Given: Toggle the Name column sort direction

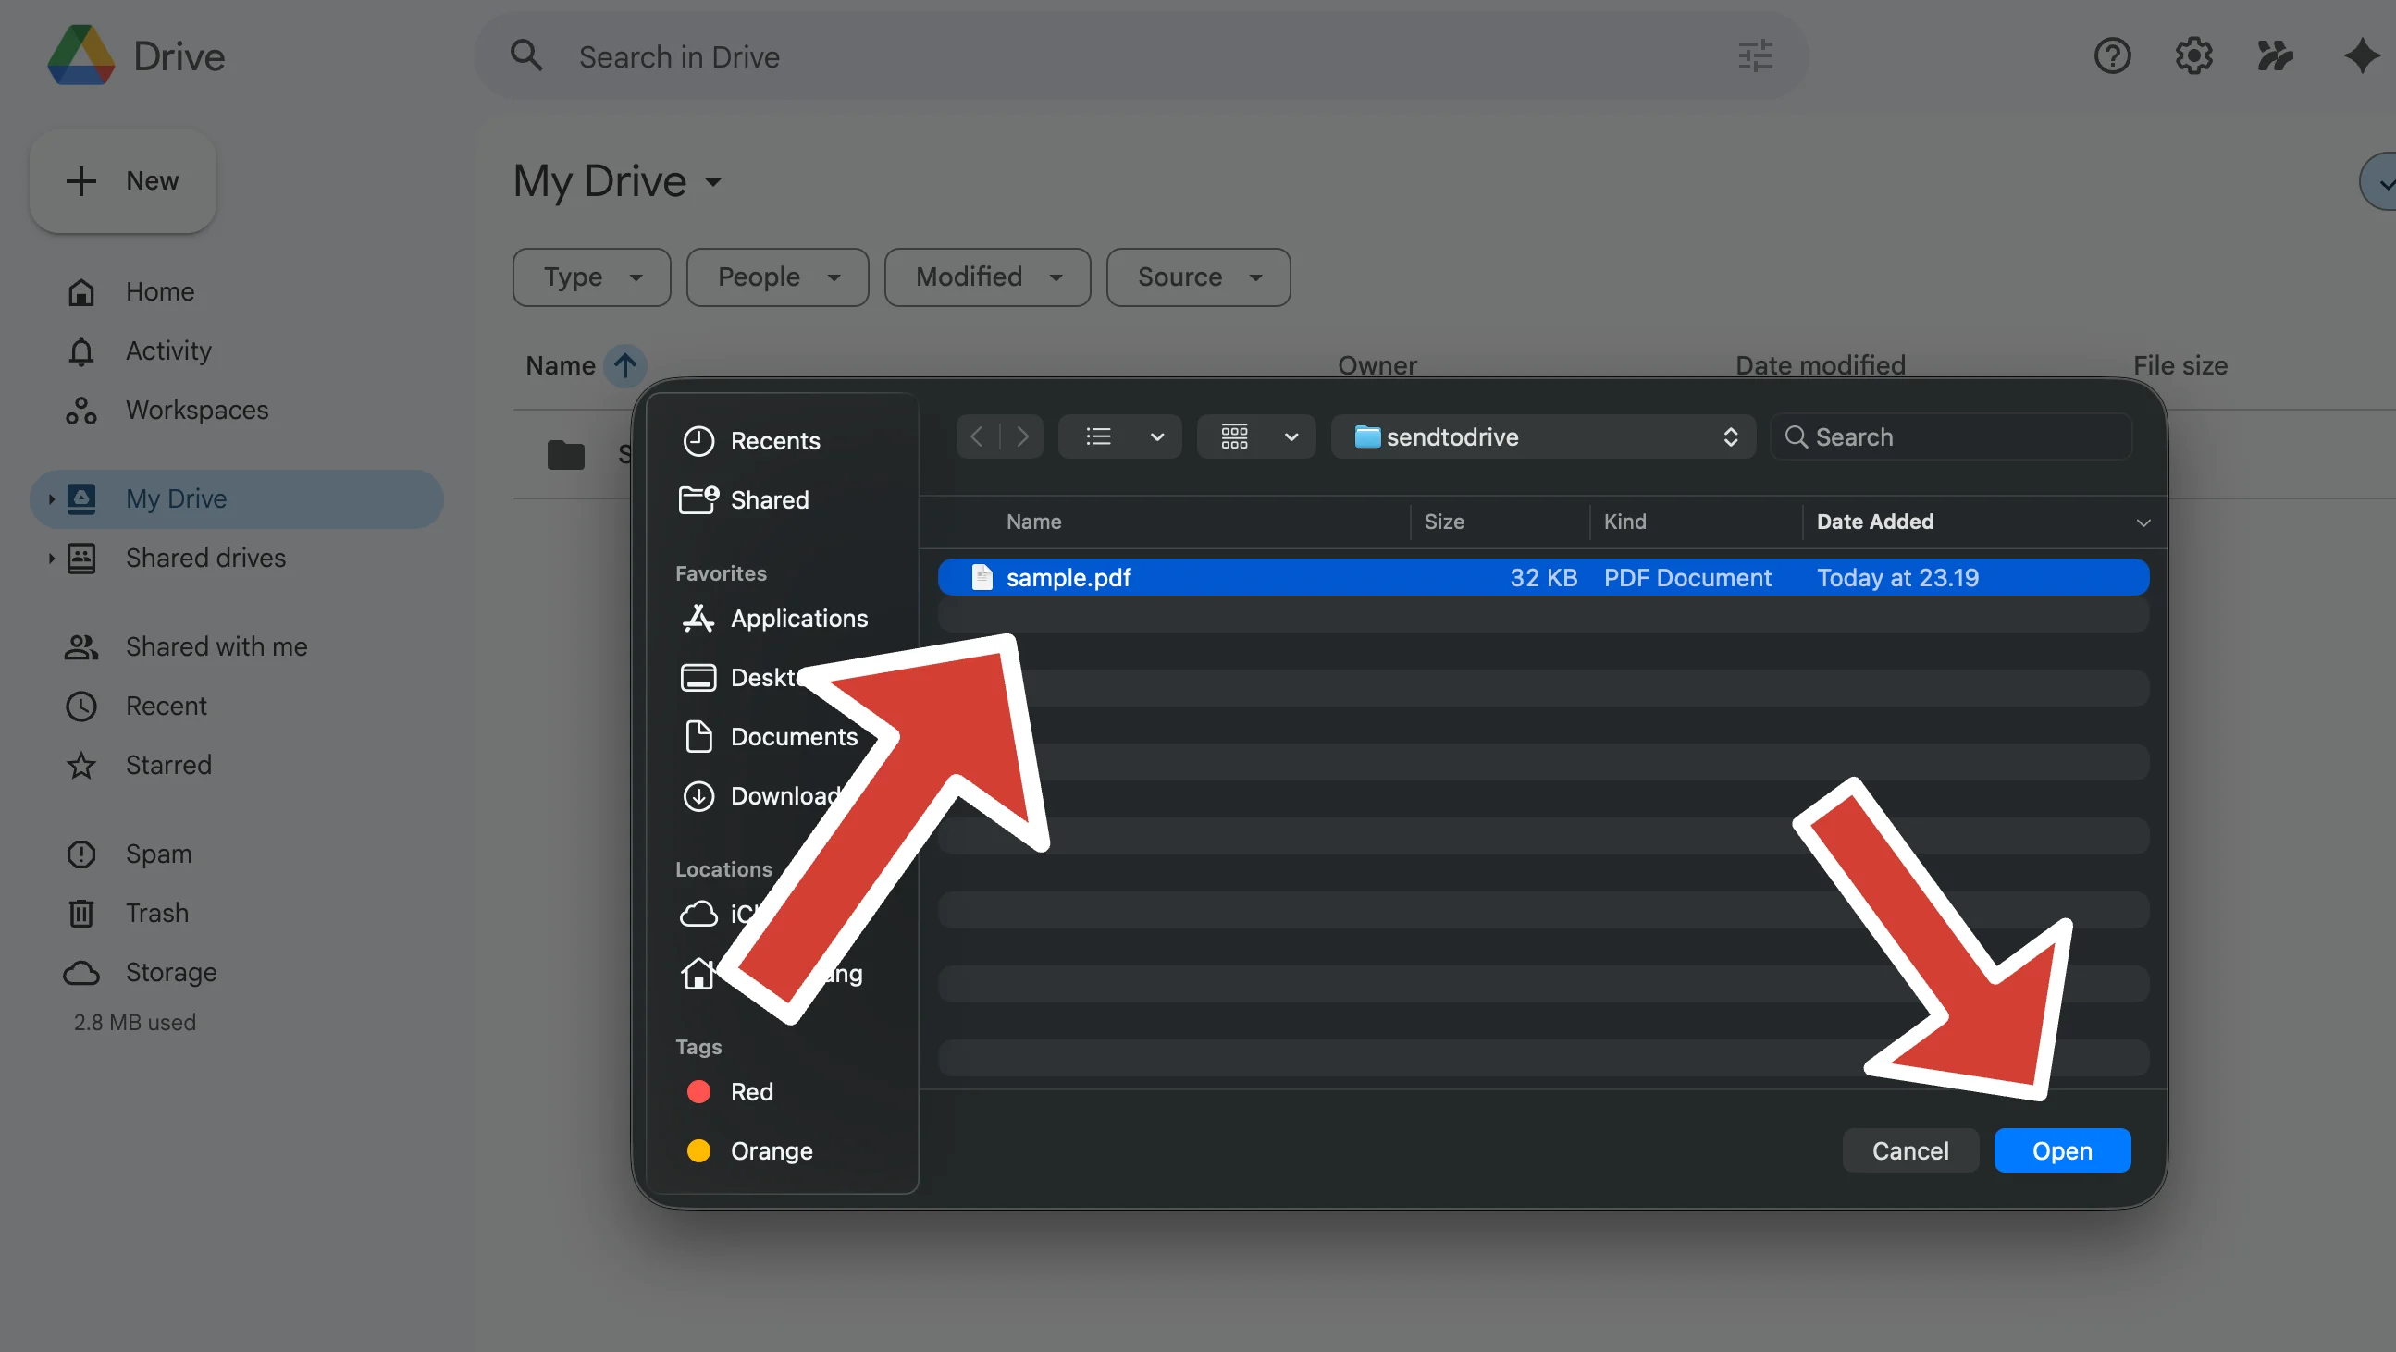Looking at the screenshot, I should (x=625, y=365).
